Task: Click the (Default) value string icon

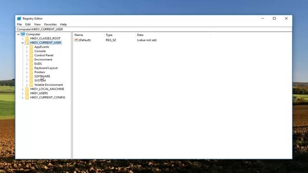Action: [76, 40]
